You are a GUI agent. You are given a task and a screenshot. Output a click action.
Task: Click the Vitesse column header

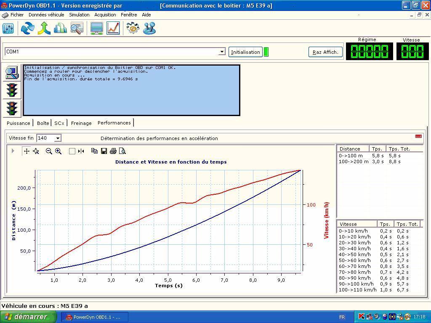[357, 224]
